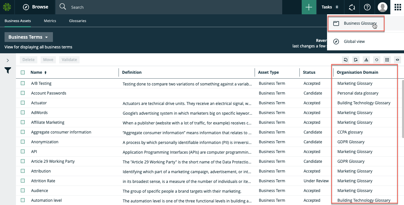Tick the select-all header checkbox
404x205 pixels.
(23, 72)
